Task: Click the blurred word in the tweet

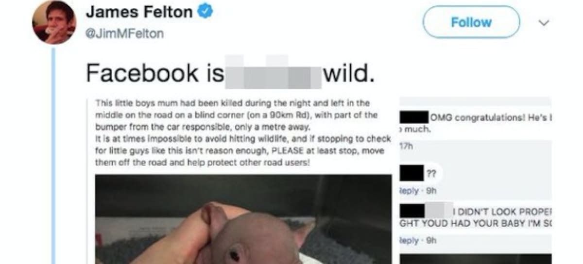Action: click(275, 72)
